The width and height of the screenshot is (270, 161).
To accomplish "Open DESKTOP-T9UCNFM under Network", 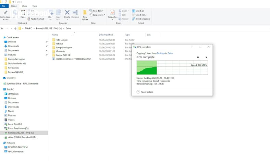I will click(x=18, y=147).
